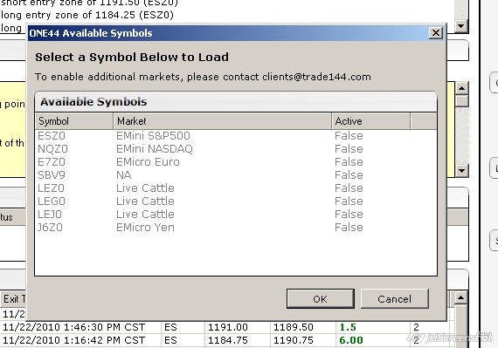Choose the J6Z0 EMicro Yen symbol

[x=236, y=228]
